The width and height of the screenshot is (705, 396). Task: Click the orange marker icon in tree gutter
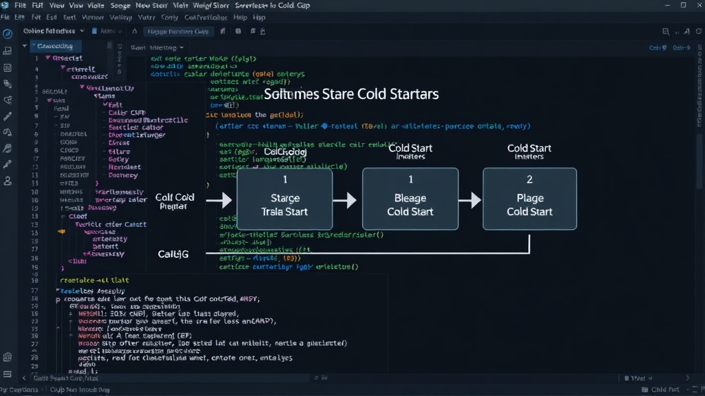(61, 232)
